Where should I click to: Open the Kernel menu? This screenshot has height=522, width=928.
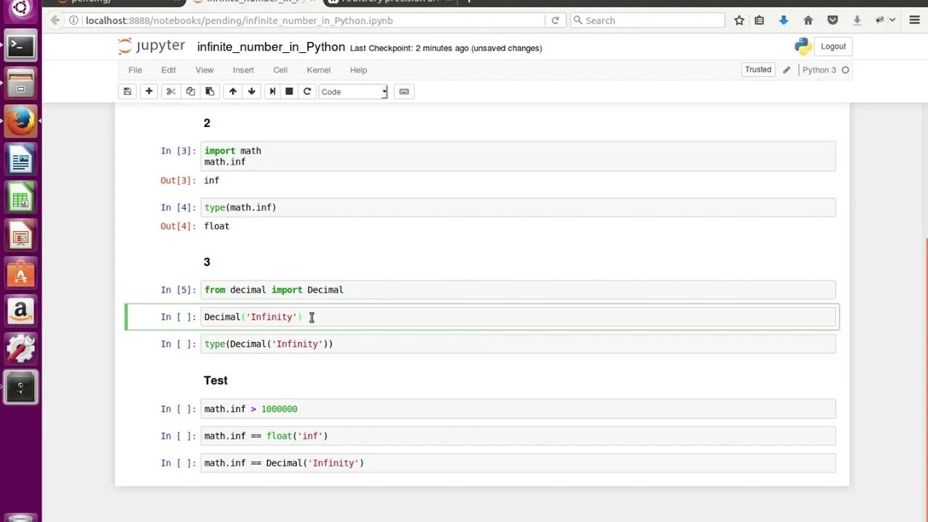318,70
